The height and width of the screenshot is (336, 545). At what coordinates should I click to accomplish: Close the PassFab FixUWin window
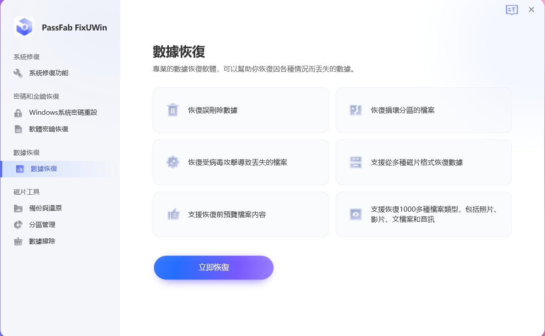click(x=532, y=10)
